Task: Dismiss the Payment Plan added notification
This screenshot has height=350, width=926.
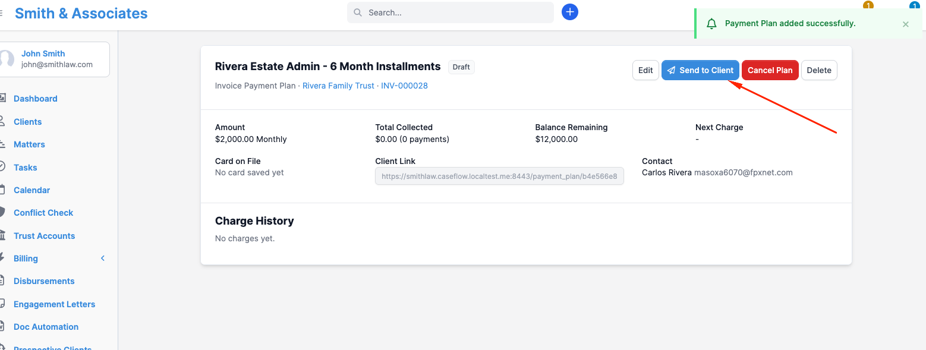Action: tap(906, 24)
